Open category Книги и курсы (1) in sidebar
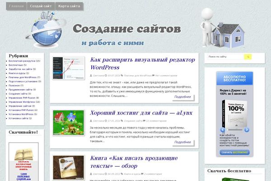 pyautogui.click(x=19, y=73)
